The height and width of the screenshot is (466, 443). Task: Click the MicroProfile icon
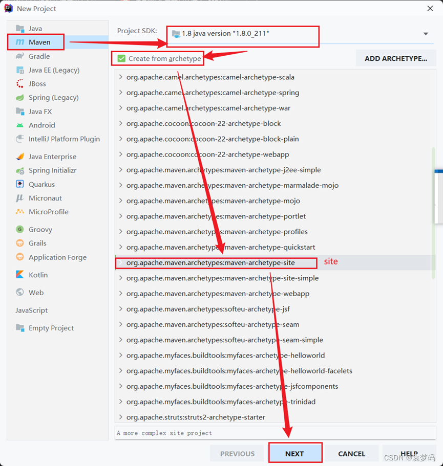20,212
